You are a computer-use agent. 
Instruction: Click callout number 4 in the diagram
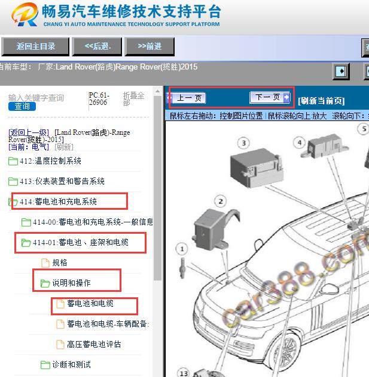point(300,143)
